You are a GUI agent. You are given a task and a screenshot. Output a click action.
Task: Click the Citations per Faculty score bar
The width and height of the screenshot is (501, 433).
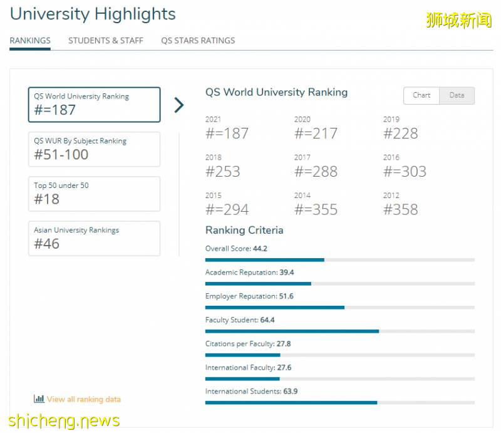(339, 355)
